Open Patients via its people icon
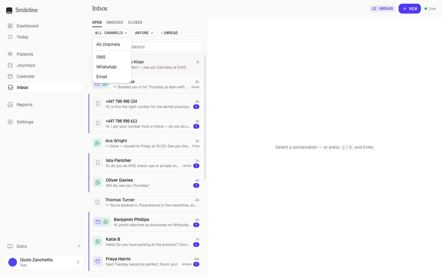This screenshot has height=277, width=443. (10, 54)
